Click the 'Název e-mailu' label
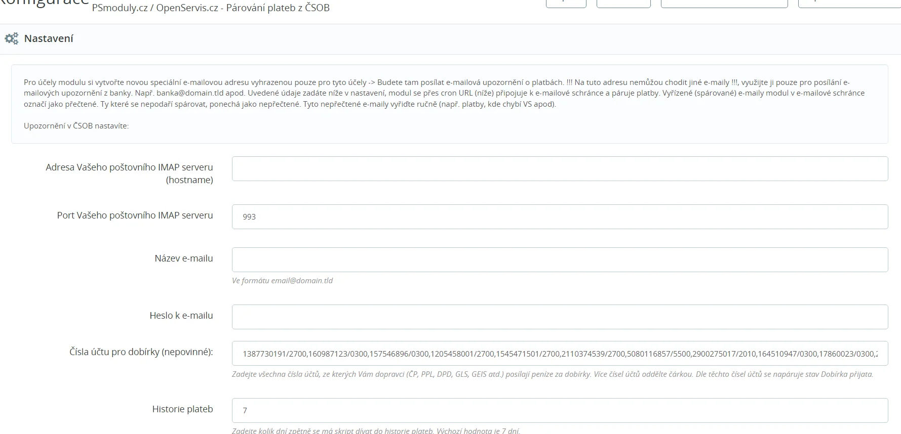901x434 pixels. [183, 258]
